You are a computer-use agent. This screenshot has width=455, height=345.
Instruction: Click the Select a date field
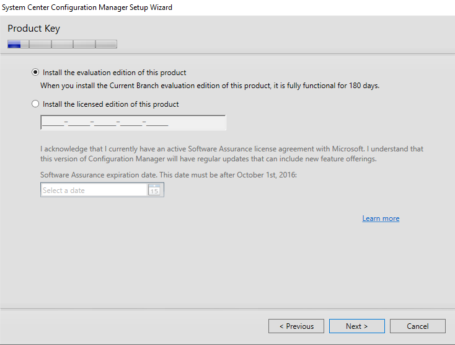(94, 190)
